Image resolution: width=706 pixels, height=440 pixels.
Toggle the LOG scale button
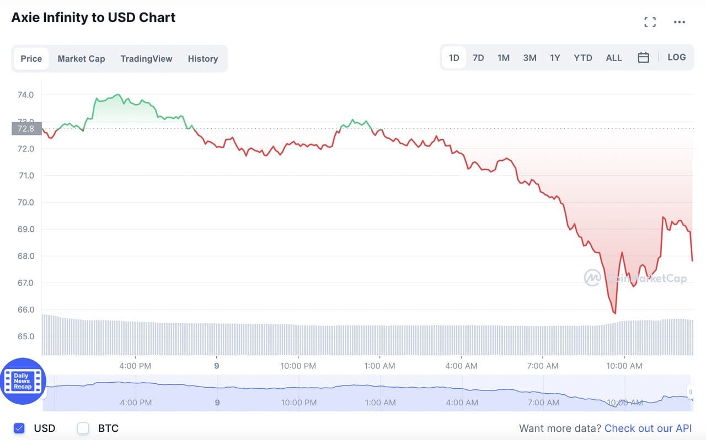677,57
